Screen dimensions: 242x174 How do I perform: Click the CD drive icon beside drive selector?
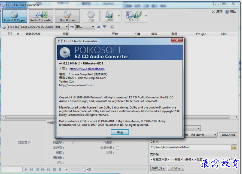point(4,27)
